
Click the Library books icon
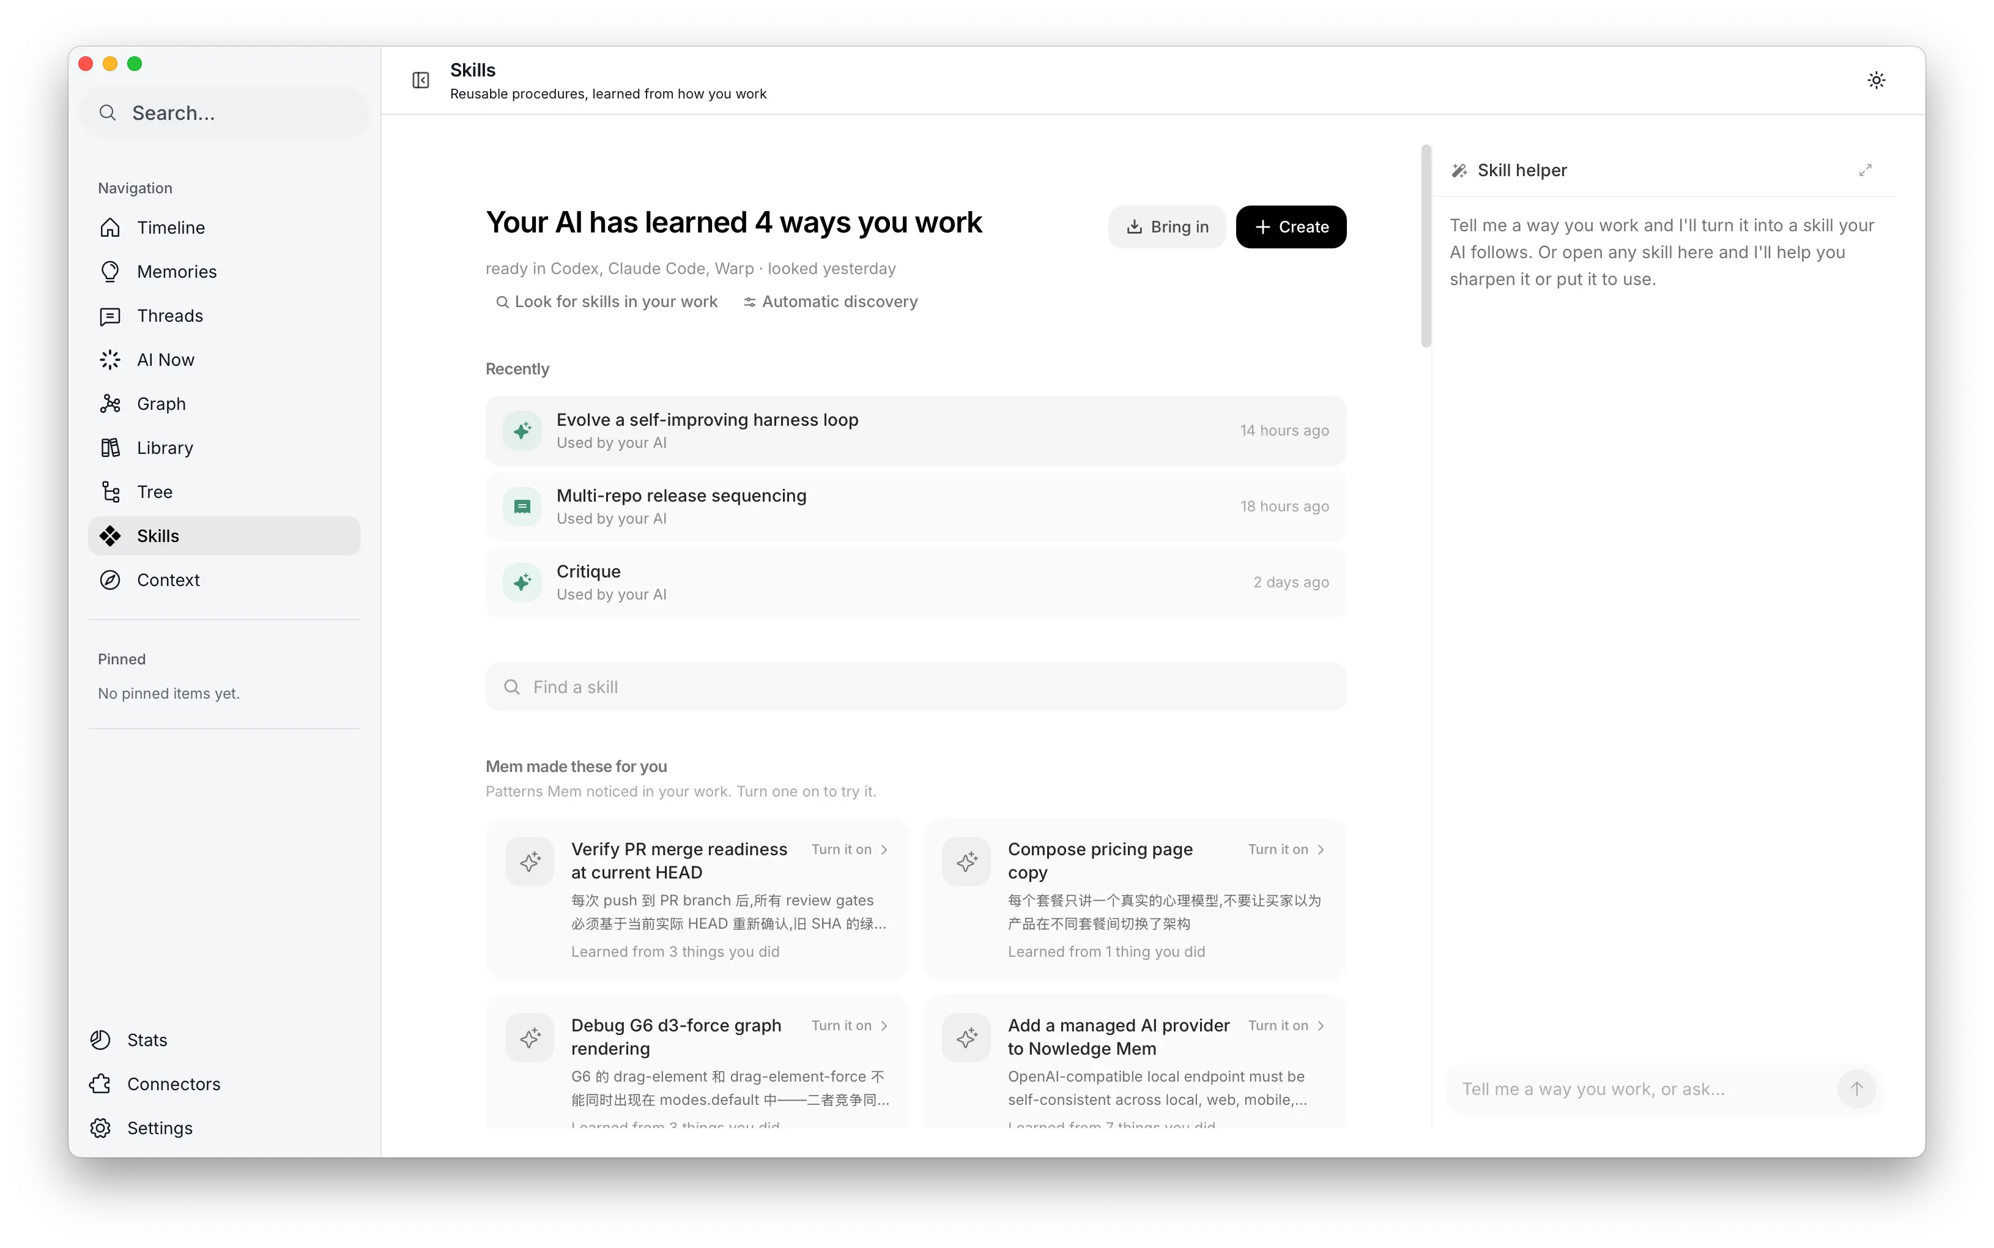(109, 448)
